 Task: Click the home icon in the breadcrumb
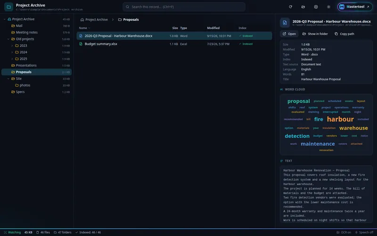point(82,20)
